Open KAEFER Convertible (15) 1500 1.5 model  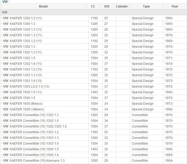(31, 149)
